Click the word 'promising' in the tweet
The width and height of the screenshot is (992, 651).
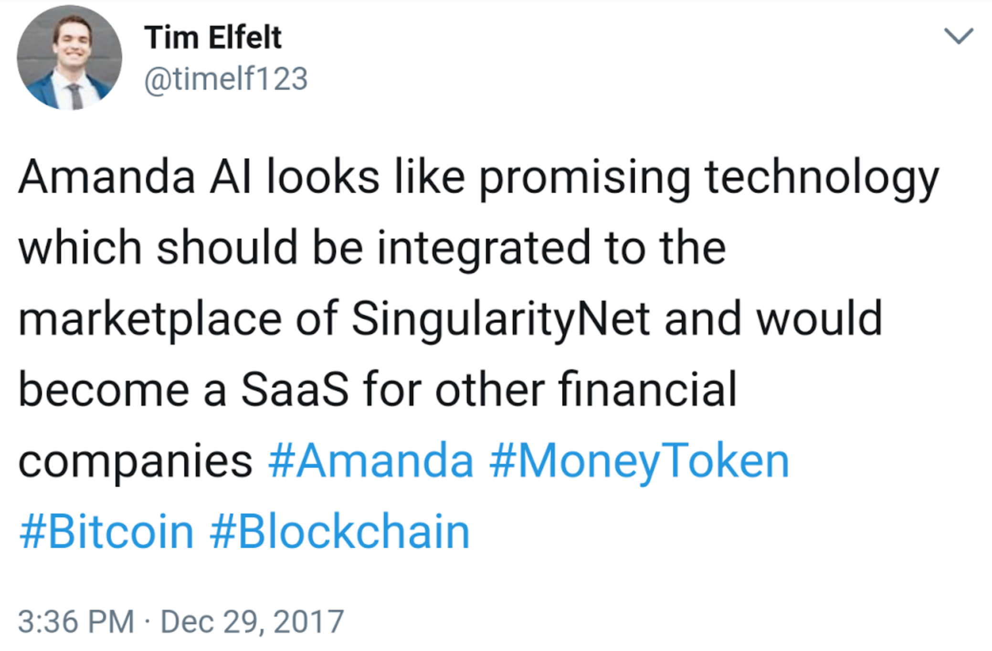tap(584, 178)
